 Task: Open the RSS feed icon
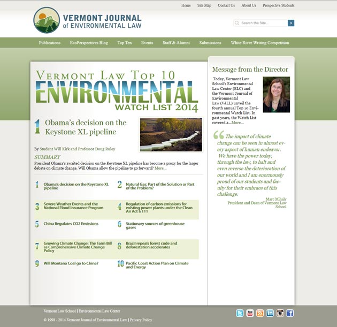(x=260, y=313)
